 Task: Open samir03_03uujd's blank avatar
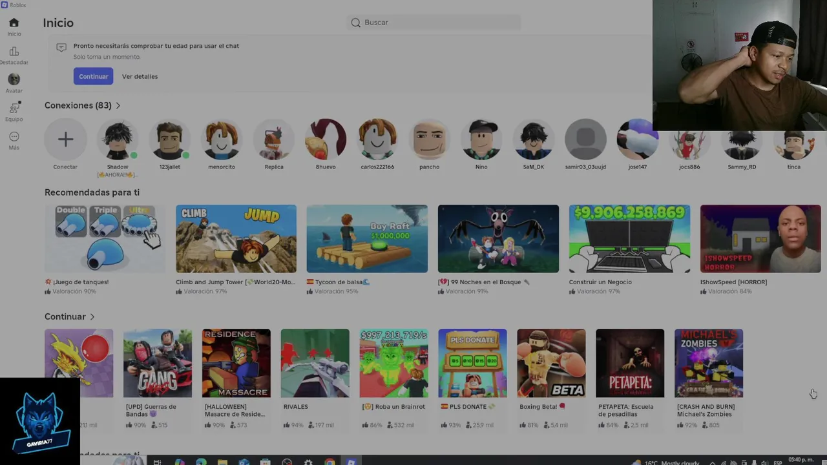[x=585, y=139]
